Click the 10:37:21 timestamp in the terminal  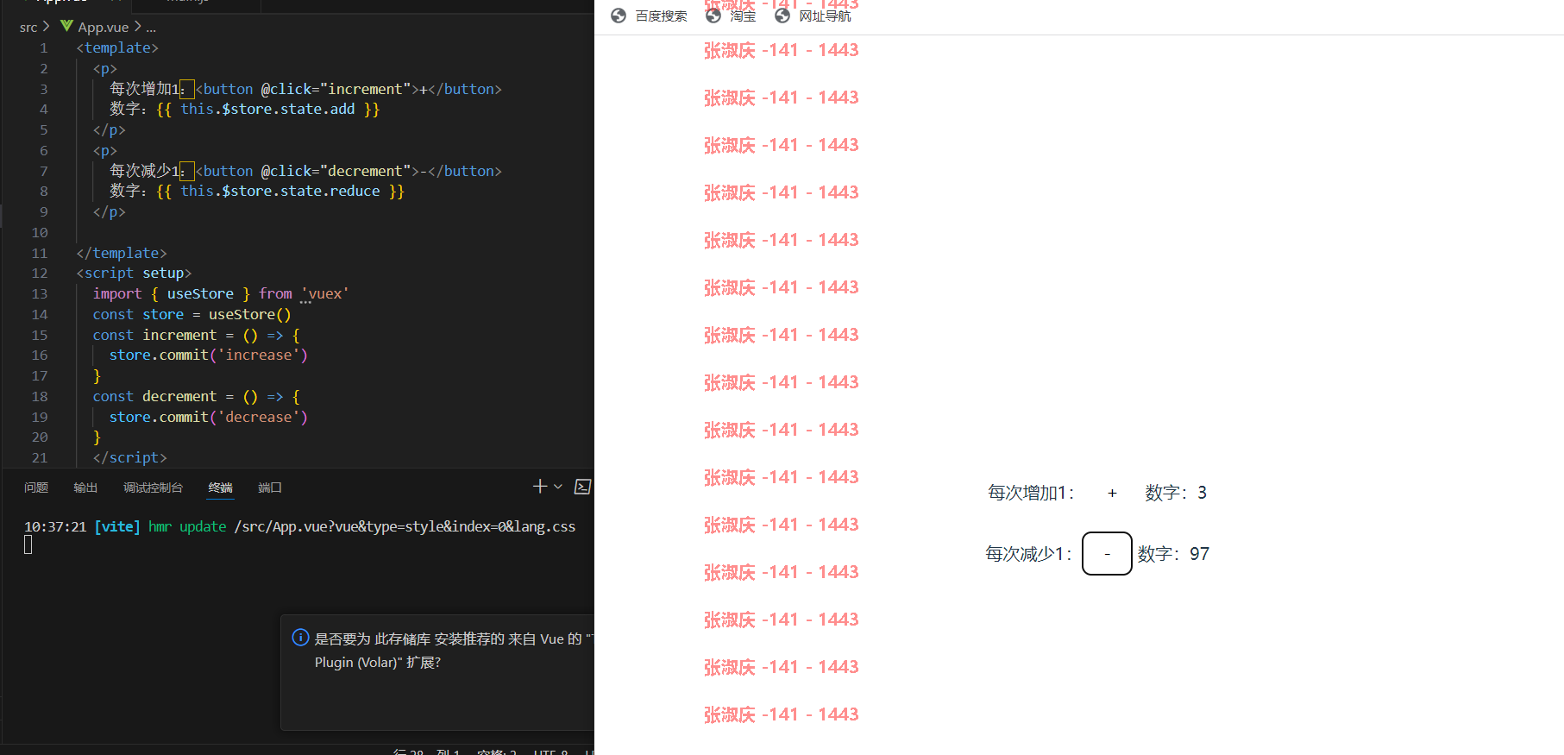(55, 526)
